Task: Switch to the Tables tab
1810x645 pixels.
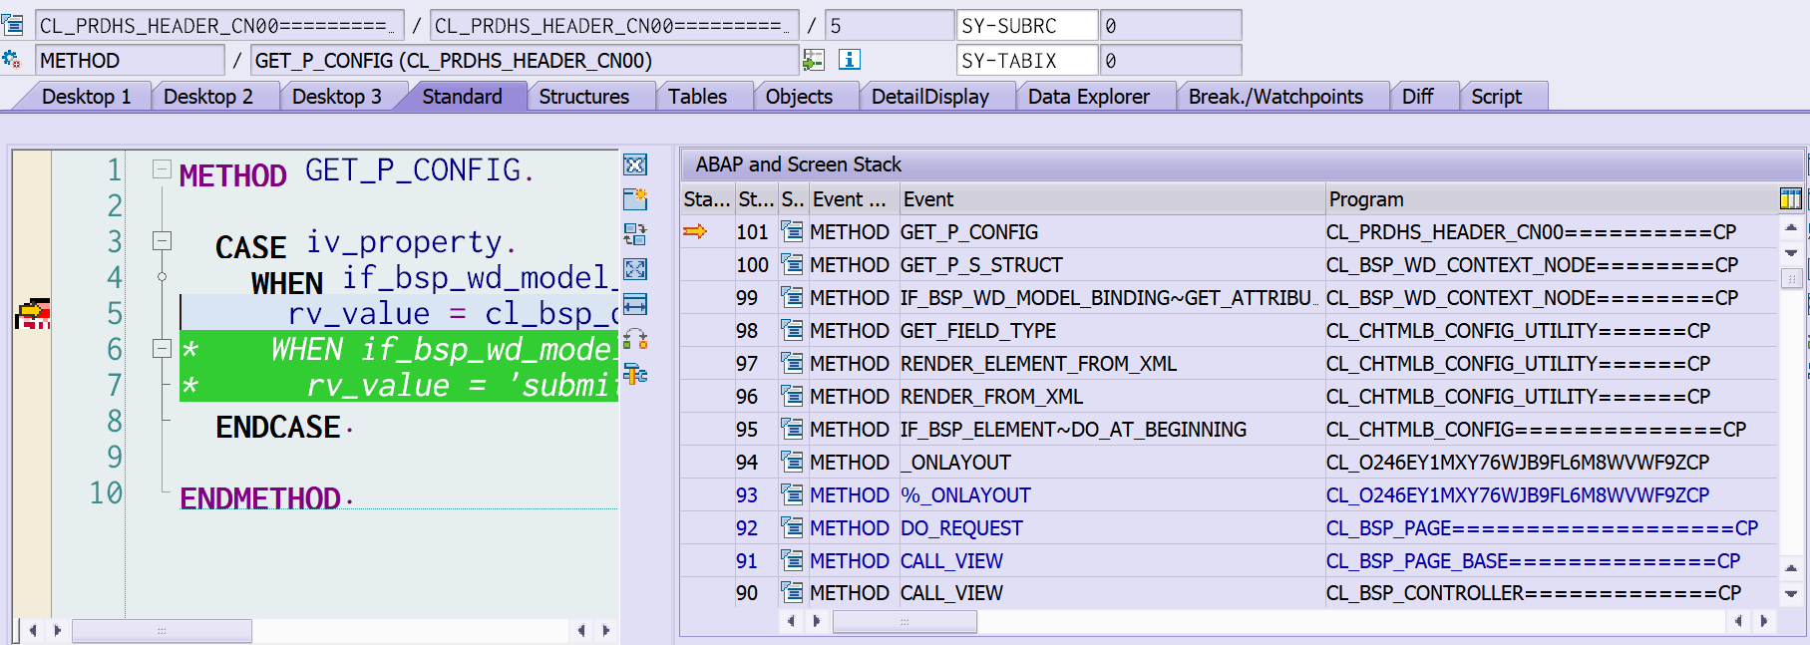Action: coord(697,97)
